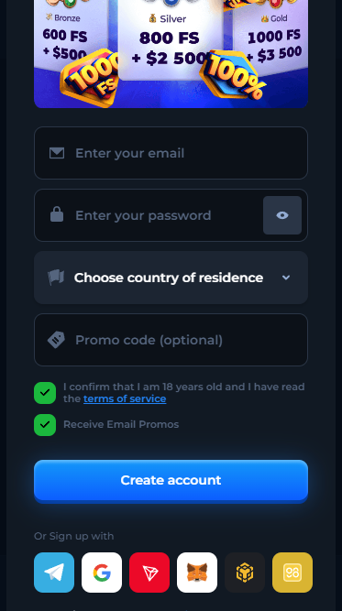The width and height of the screenshot is (342, 611).
Task: Click the flag icon in country selector
Action: pyautogui.click(x=56, y=278)
